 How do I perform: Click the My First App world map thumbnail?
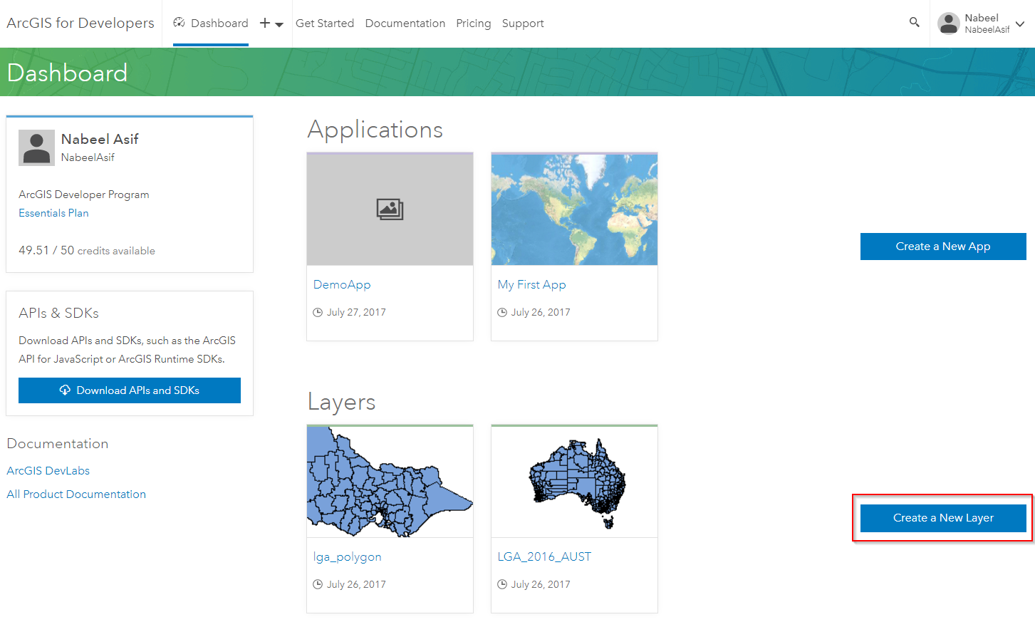pos(574,209)
